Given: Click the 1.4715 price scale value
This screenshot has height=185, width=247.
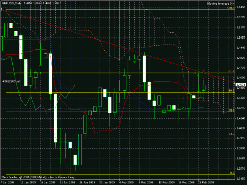Looking at the screenshot, I should [x=241, y=67].
